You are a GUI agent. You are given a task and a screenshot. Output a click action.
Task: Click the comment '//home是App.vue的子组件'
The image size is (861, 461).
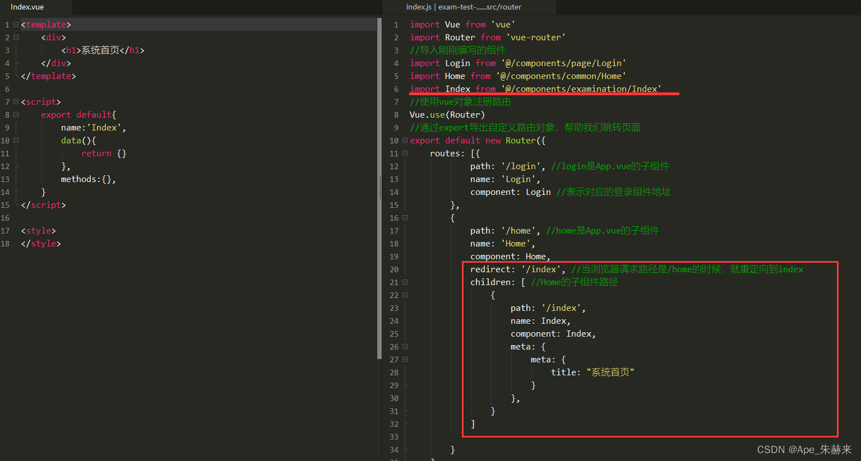(x=603, y=231)
